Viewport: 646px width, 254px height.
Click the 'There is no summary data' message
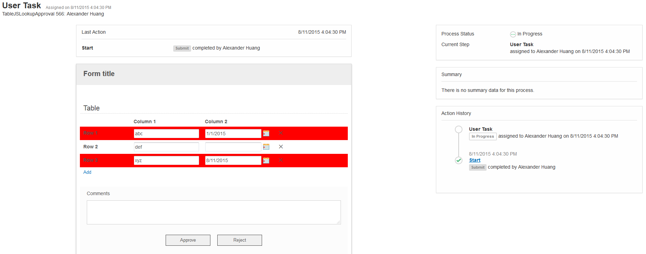click(x=488, y=90)
